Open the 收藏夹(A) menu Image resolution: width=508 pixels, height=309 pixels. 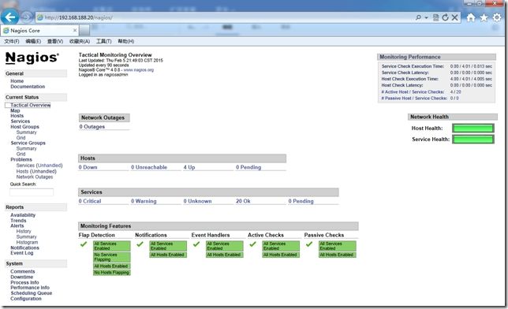tap(80, 41)
